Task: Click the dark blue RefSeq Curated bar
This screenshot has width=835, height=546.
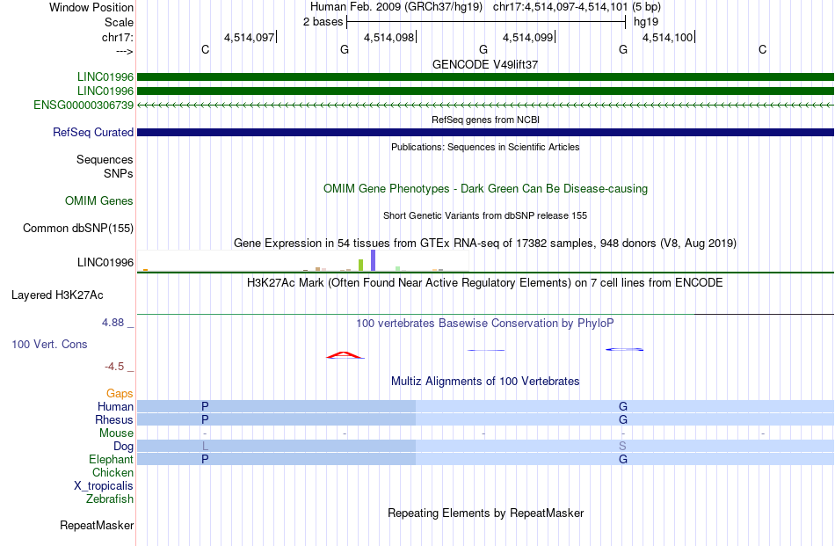Action: [485, 132]
